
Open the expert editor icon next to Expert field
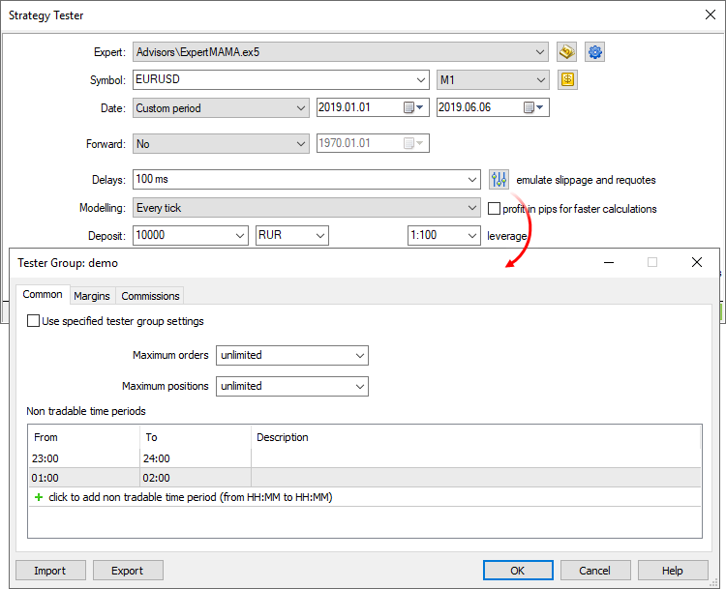(567, 52)
